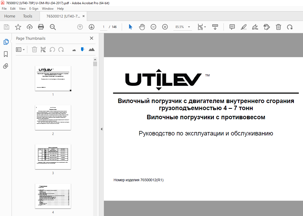Close the 76500012 document tab
The height and width of the screenshot is (216, 303).
click(x=83, y=16)
